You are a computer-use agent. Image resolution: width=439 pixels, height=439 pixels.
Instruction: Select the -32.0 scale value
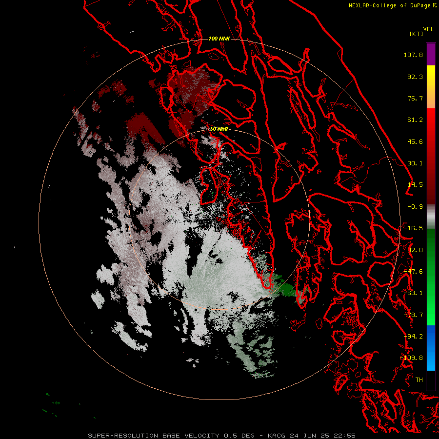click(413, 250)
